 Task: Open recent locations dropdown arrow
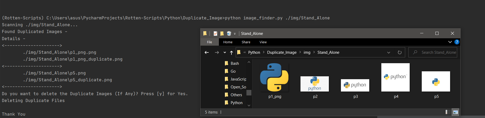coord(225,52)
